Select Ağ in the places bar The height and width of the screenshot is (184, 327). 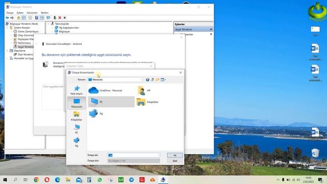click(x=77, y=142)
